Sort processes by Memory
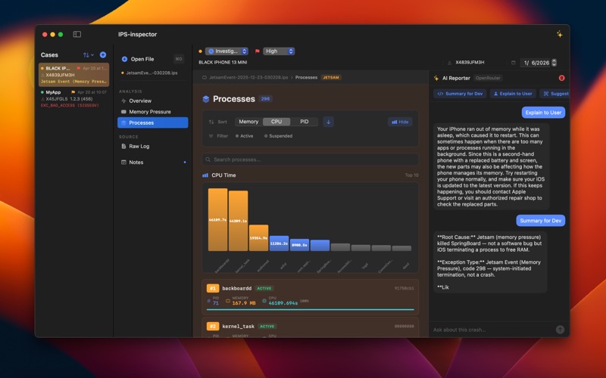This screenshot has width=606, height=378. pyautogui.click(x=248, y=122)
